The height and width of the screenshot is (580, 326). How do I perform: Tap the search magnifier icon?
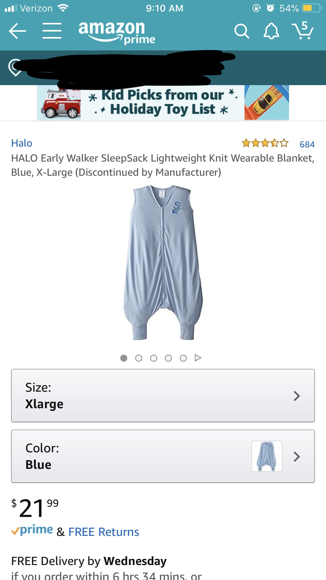(241, 31)
